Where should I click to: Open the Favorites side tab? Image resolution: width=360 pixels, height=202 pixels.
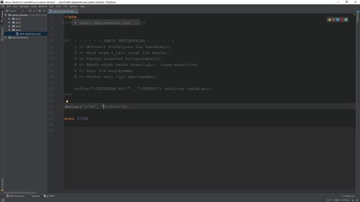tap(2, 185)
